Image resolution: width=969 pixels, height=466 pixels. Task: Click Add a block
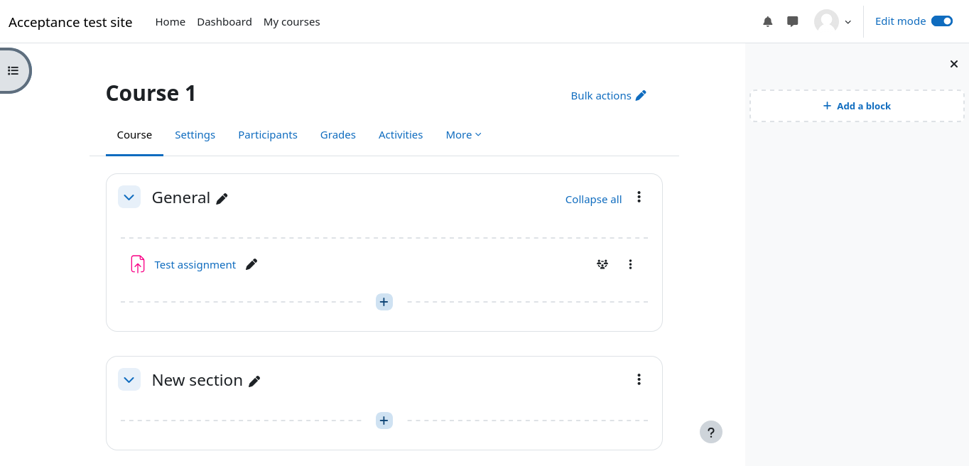tap(857, 106)
